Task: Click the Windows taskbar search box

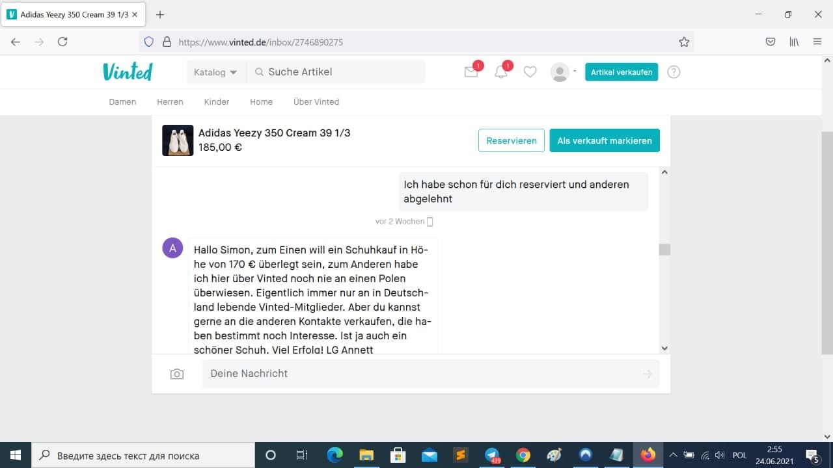Action: point(143,455)
